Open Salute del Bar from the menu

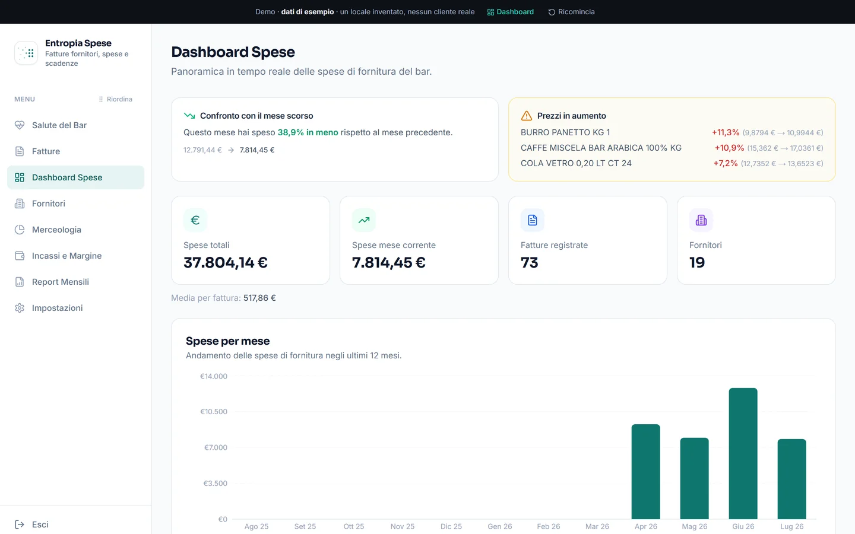tap(75, 125)
